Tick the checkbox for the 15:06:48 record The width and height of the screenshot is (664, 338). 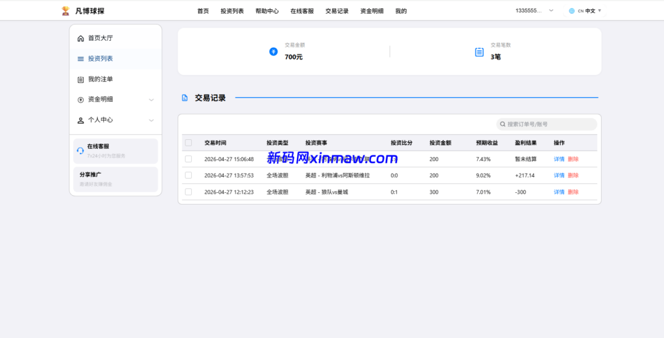[189, 159]
